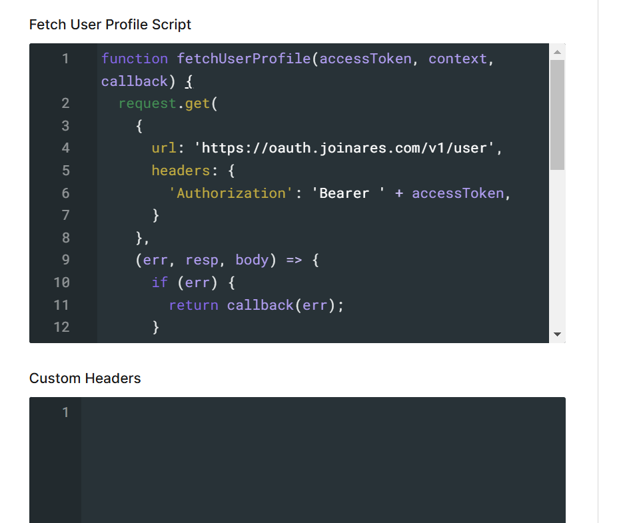
Task: Click the 'headers' property on line 5
Action: (180, 171)
